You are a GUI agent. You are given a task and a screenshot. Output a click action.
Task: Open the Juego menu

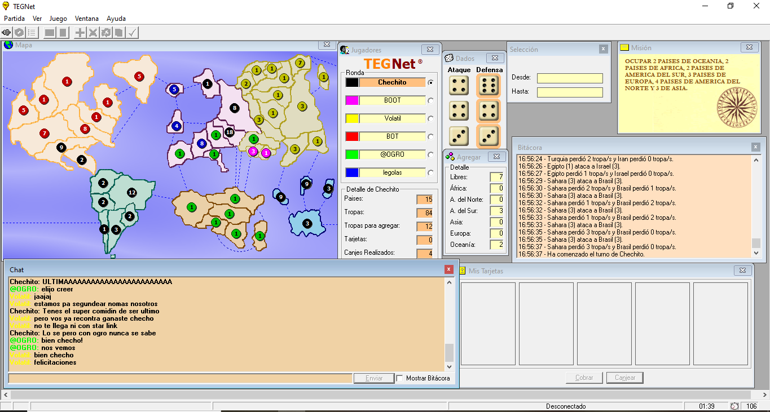tap(58, 19)
